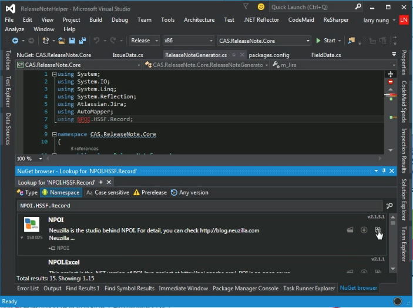This screenshot has height=308, width=413.
Task: Click the NuGet results scrollbar down arrow
Action: click(392, 269)
